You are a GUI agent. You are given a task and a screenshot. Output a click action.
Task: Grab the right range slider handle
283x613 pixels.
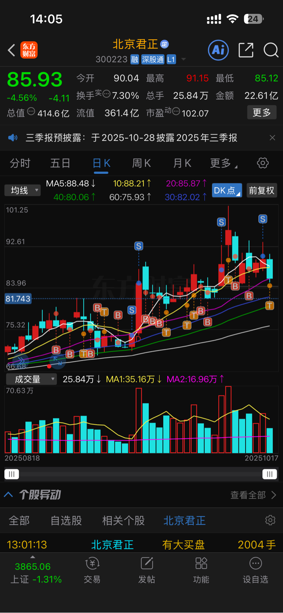pos(270,474)
